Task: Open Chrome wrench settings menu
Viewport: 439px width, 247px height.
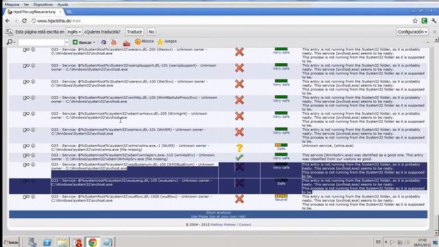Action: [x=434, y=21]
